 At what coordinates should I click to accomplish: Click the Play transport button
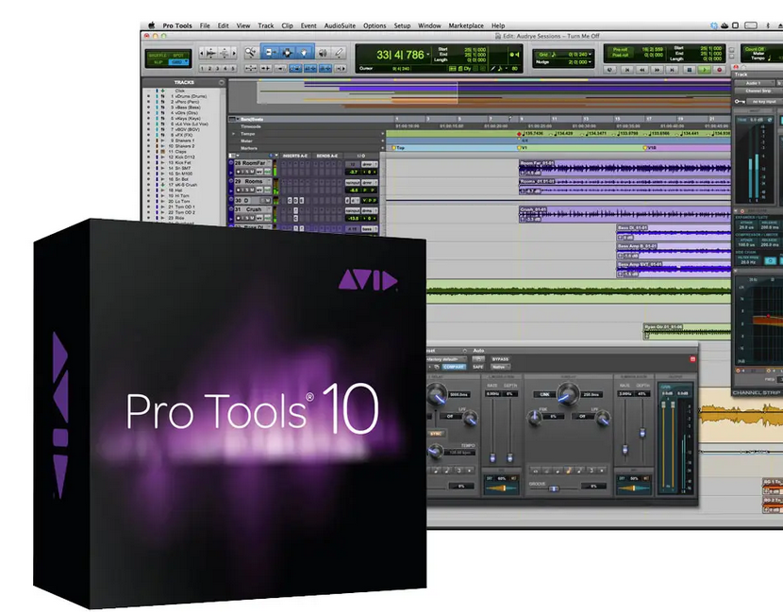tap(704, 70)
